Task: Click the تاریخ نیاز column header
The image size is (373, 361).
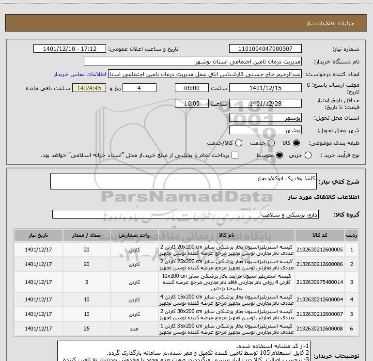Action: [38, 235]
